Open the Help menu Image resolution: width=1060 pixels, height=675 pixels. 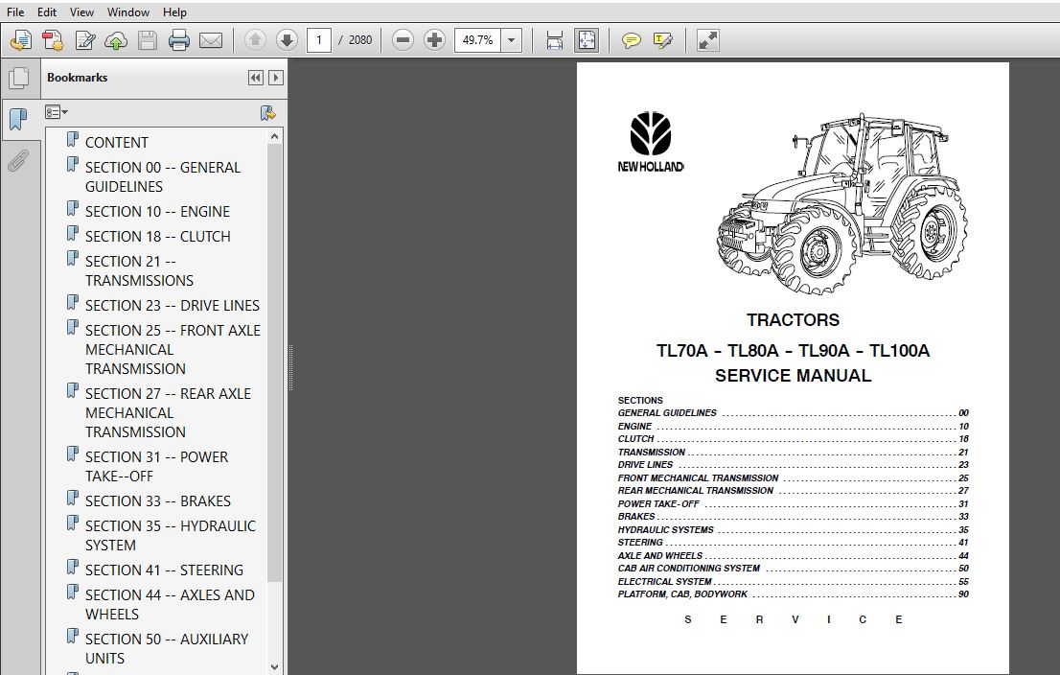174,12
